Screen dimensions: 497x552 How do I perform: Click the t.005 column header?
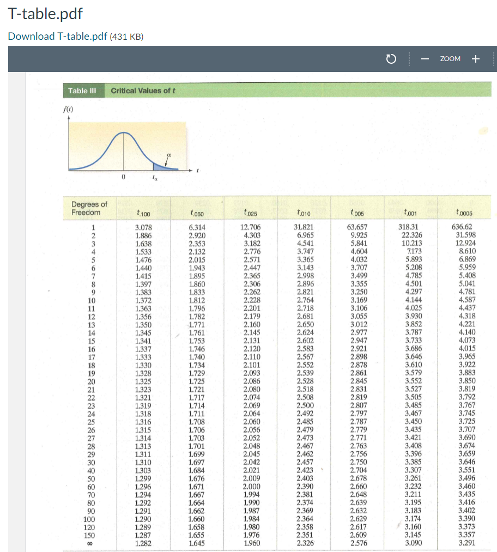coord(357,213)
